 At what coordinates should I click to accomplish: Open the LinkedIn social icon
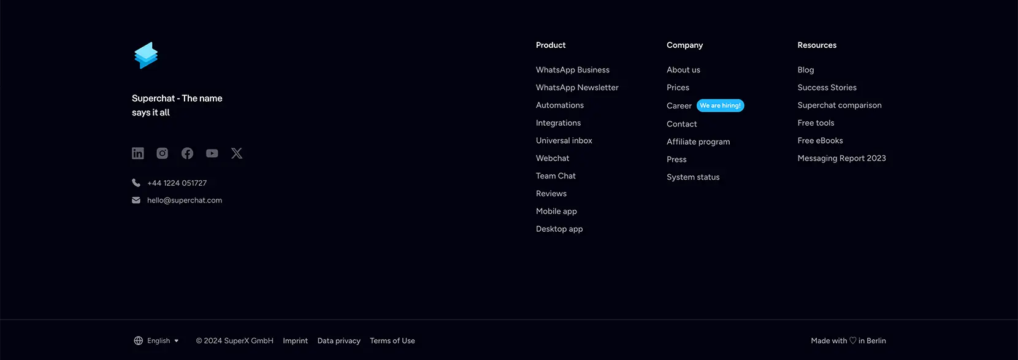click(x=138, y=153)
